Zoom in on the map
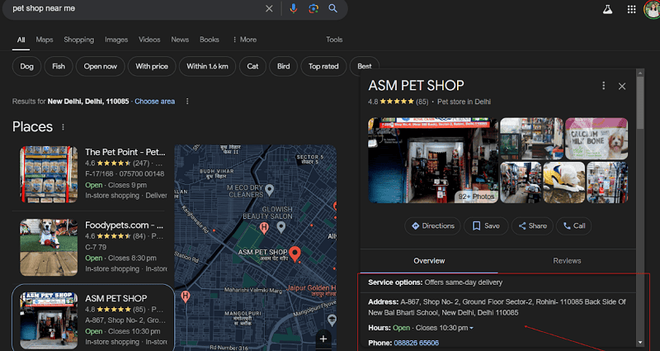Screen dimensions: 660x351 coord(323,339)
